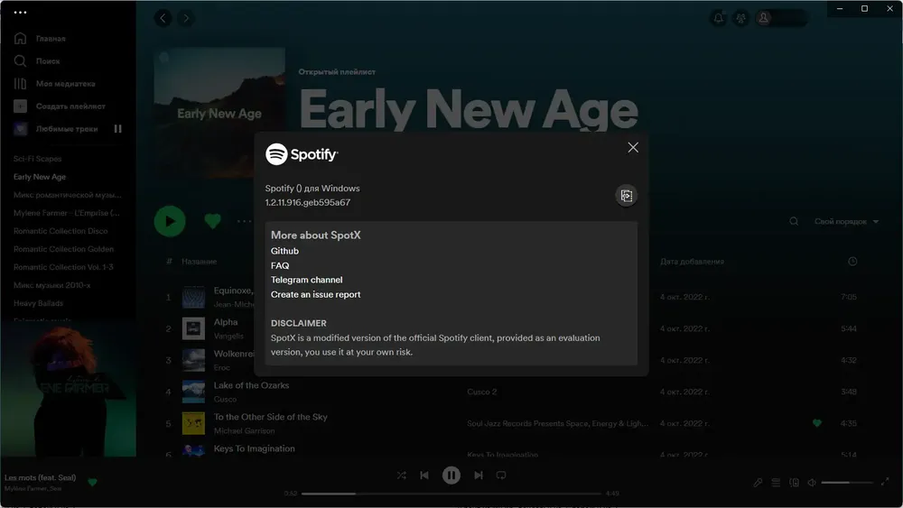Open Romantic Collection Vol. 1-3 playlist
The width and height of the screenshot is (903, 508).
(x=63, y=267)
